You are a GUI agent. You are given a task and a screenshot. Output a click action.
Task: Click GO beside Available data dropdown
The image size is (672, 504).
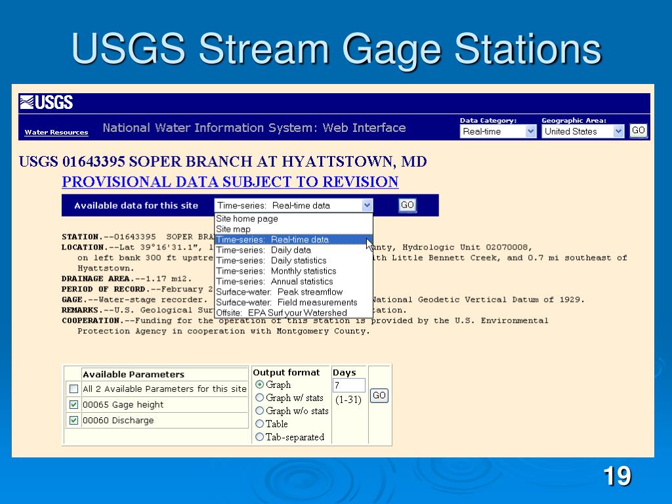407,205
